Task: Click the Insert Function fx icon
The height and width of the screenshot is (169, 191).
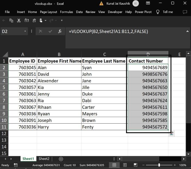Action: tap(60, 31)
